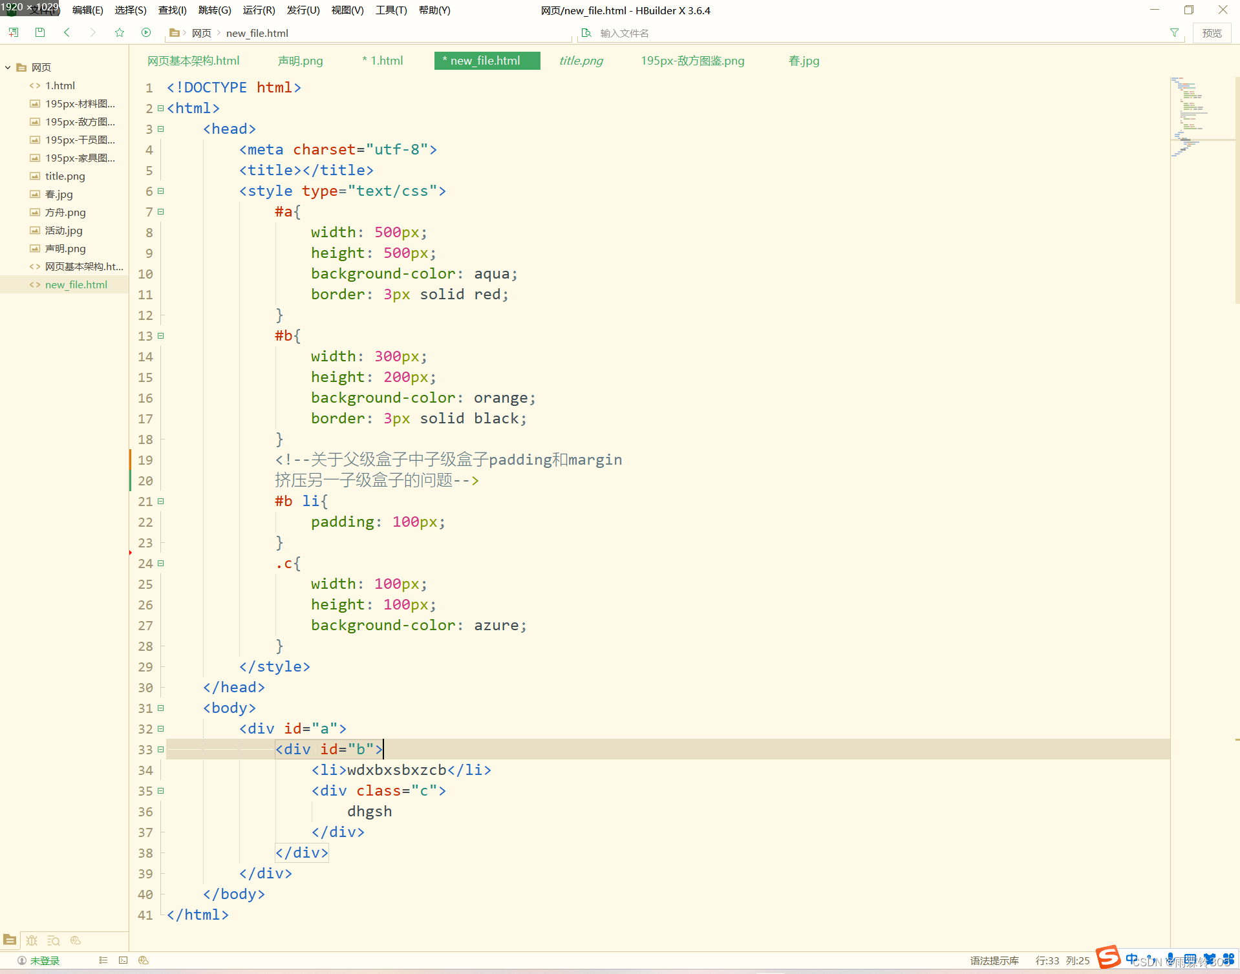Go forward with the right arrow
The height and width of the screenshot is (974, 1240).
tap(93, 32)
